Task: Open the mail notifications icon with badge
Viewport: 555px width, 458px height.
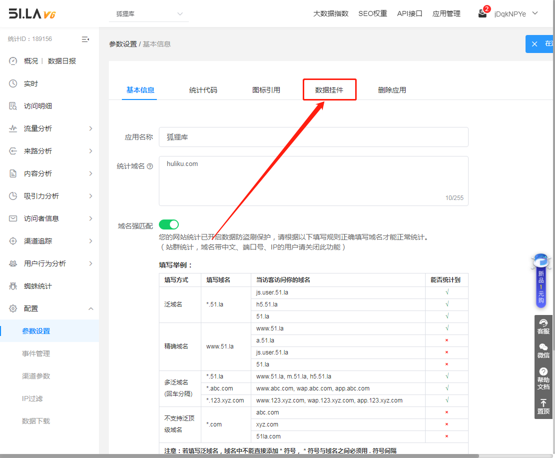Action: [x=483, y=13]
